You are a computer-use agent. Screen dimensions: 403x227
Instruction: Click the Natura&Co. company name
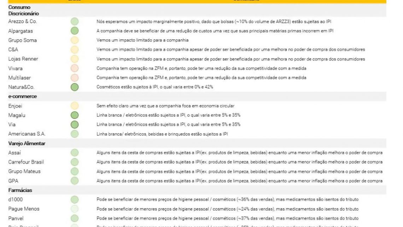pyautogui.click(x=21, y=87)
